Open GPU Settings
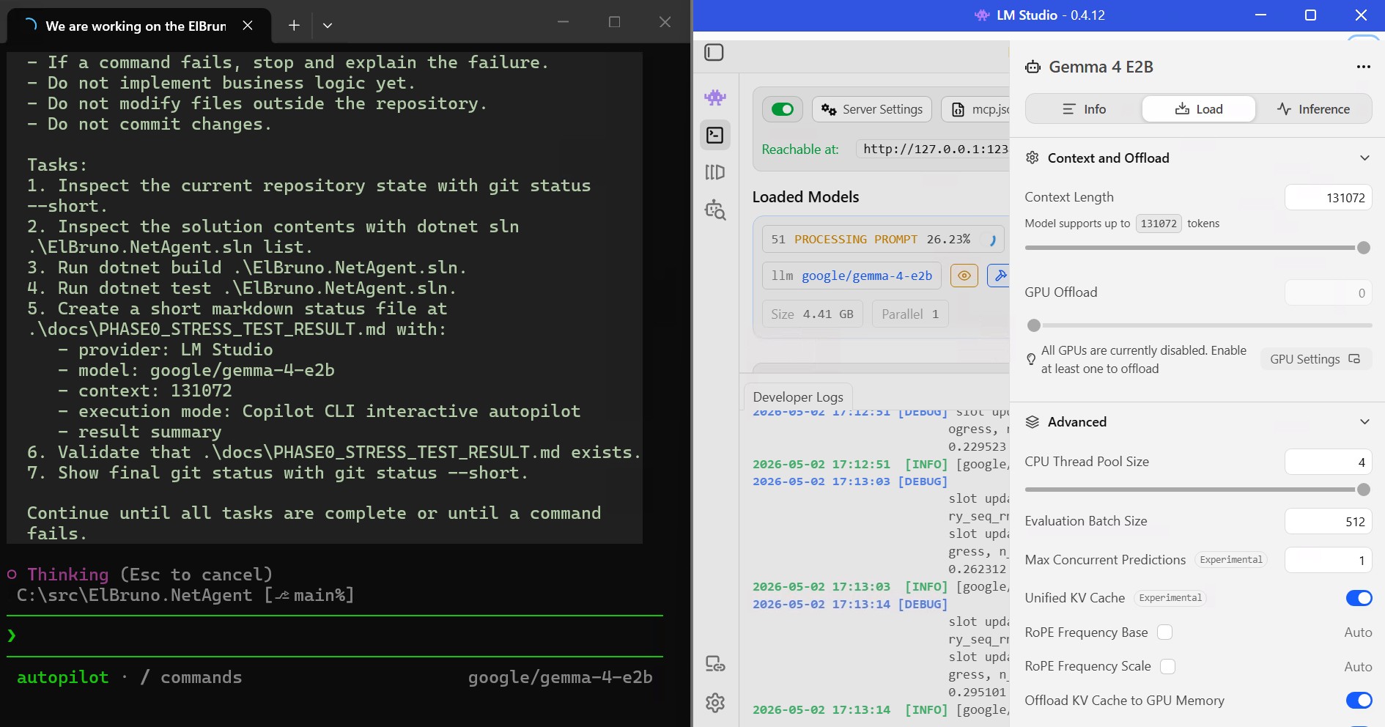Image resolution: width=1385 pixels, height=727 pixels. tap(1315, 359)
